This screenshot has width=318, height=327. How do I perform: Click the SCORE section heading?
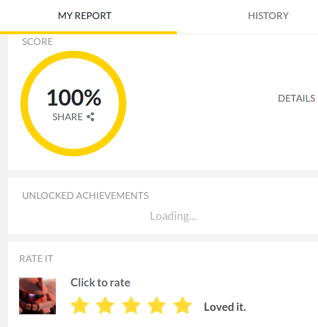click(37, 42)
